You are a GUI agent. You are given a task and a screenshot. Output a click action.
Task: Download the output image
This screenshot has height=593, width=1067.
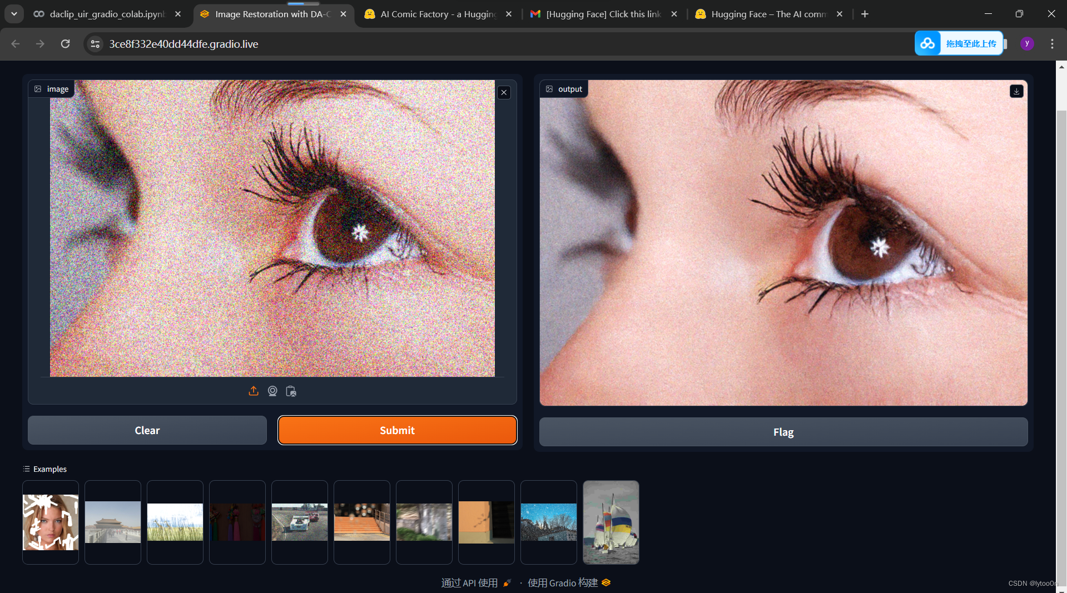tap(1016, 91)
